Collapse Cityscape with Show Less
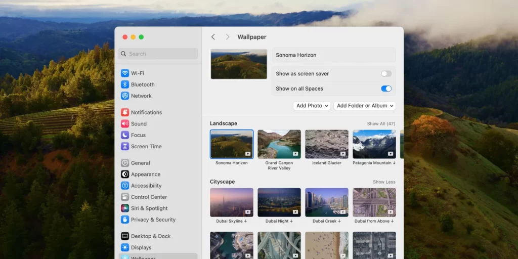Image resolution: width=518 pixels, height=259 pixels. pyautogui.click(x=384, y=182)
